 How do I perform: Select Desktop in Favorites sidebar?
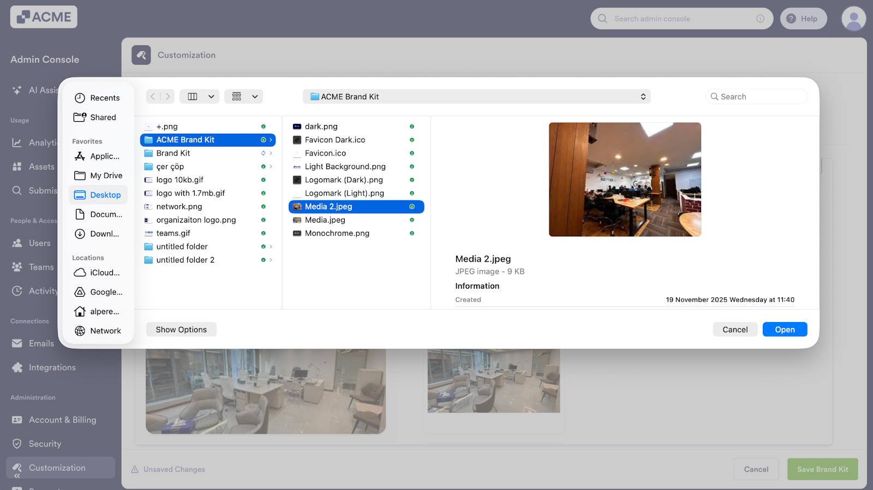coord(98,195)
